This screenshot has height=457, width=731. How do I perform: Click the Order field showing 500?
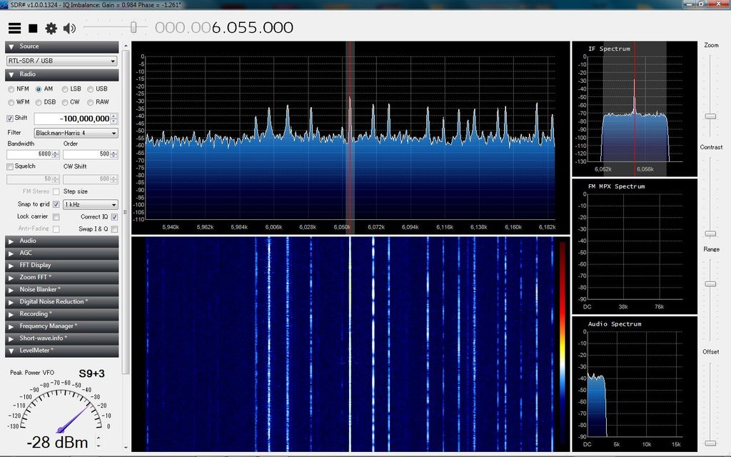click(x=86, y=154)
